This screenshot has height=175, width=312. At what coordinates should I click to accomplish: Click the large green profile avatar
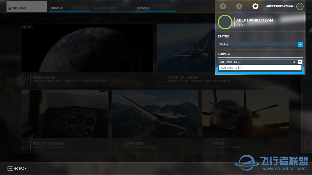point(225,22)
